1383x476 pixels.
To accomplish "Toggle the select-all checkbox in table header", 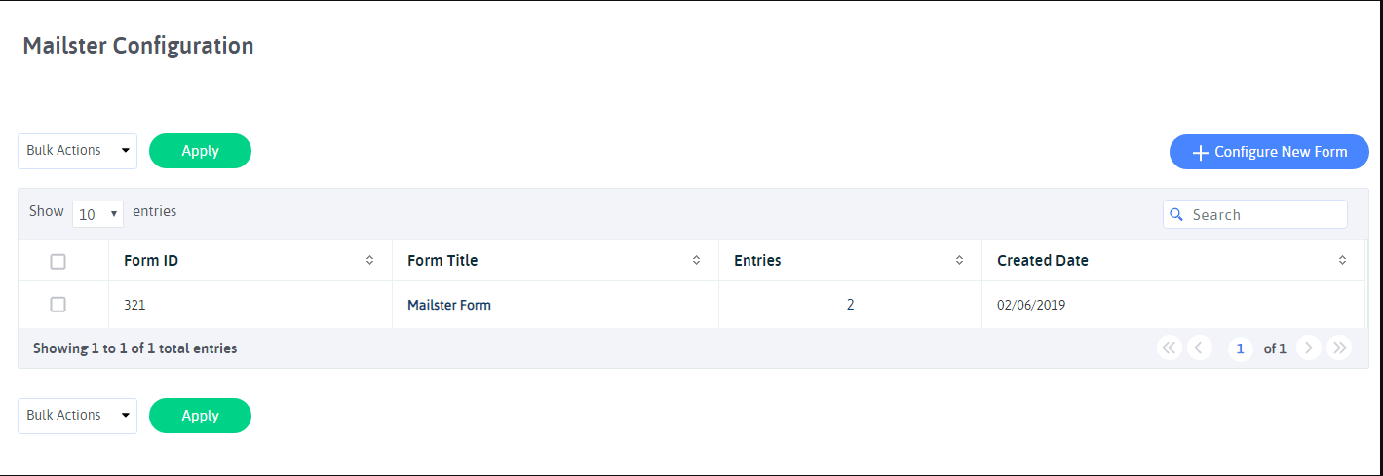I will coord(58,261).
